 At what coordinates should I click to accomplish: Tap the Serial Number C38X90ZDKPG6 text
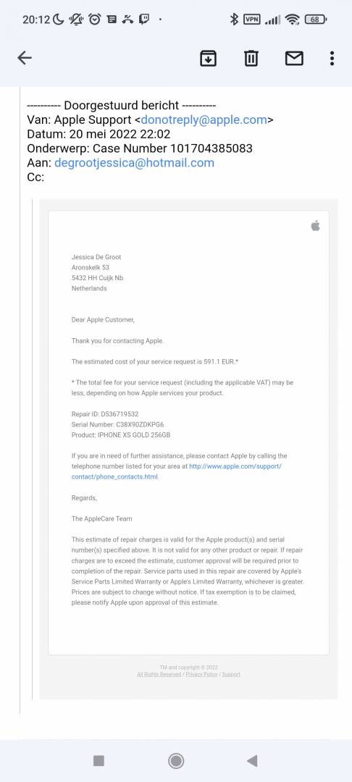pyautogui.click(x=117, y=424)
